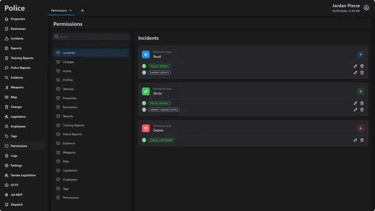Click the red Delete trash icon
This screenshot has height=211, width=375.
pyautogui.click(x=146, y=128)
